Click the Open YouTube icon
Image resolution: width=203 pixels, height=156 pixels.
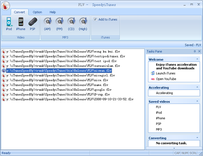coord(153,79)
